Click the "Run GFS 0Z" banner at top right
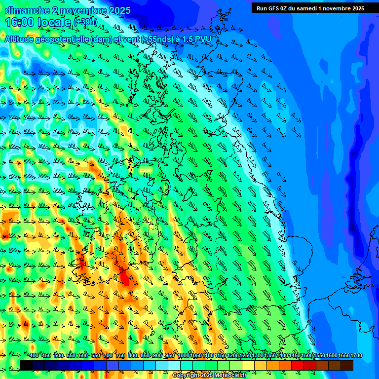Image resolution: width=379 pixels, height=379 pixels. click(x=310, y=8)
